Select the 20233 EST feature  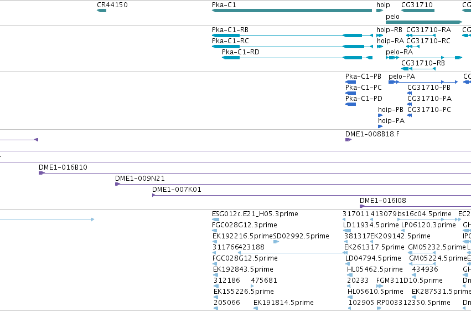[x=349, y=287]
